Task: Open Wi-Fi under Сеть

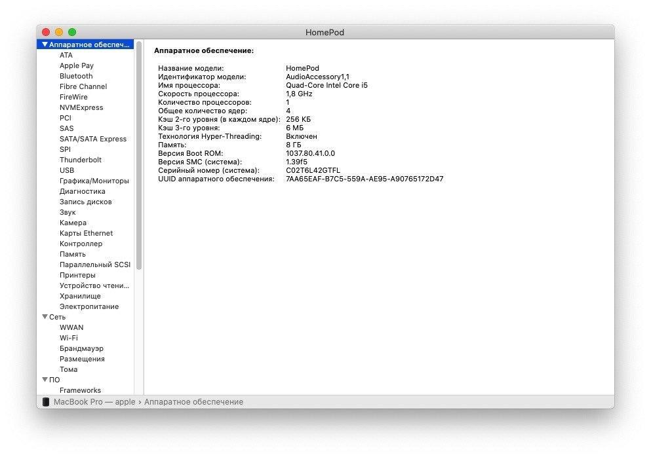Action: (x=68, y=338)
